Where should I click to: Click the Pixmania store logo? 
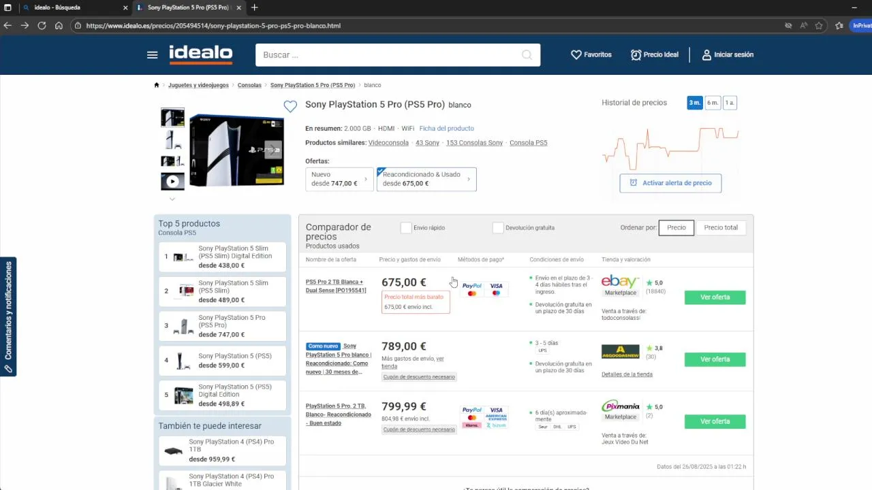pyautogui.click(x=621, y=407)
